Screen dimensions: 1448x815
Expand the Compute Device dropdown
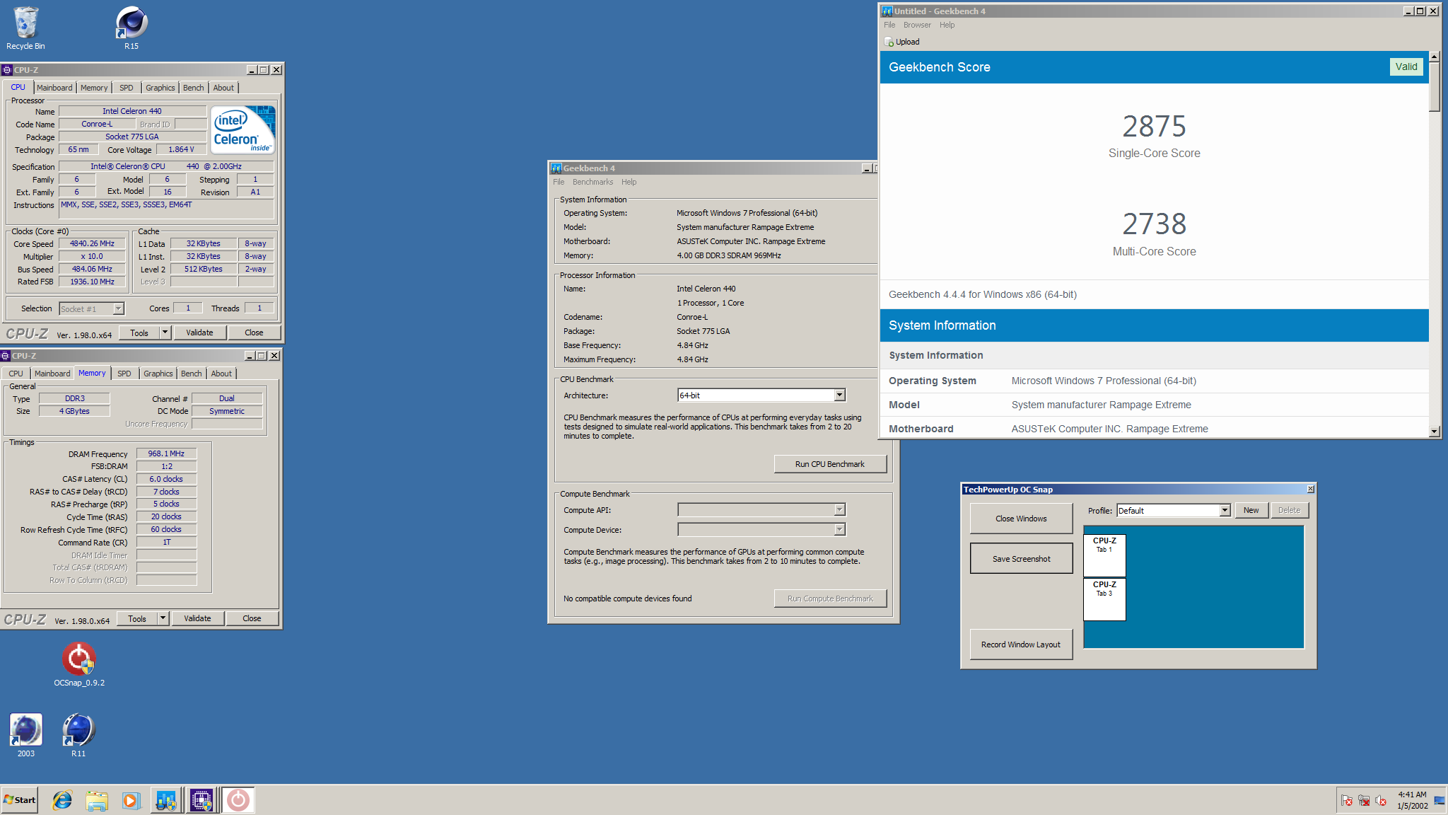coord(839,530)
